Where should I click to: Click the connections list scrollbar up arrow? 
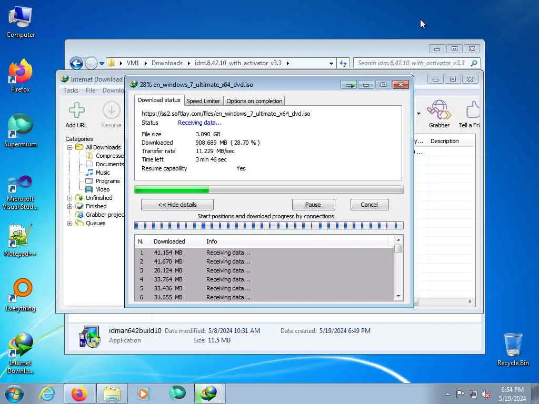pyautogui.click(x=398, y=240)
